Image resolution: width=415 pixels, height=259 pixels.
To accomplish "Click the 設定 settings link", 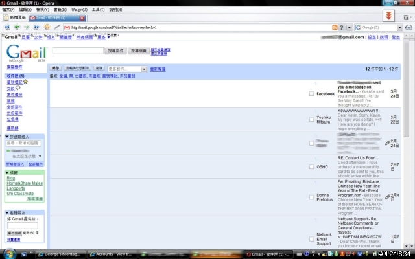I will coord(372,38).
